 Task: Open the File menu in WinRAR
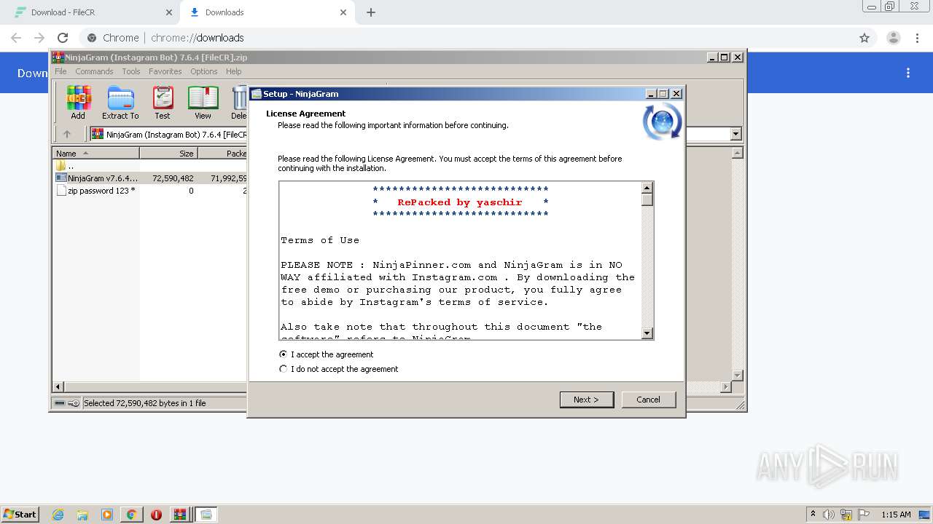click(60, 71)
